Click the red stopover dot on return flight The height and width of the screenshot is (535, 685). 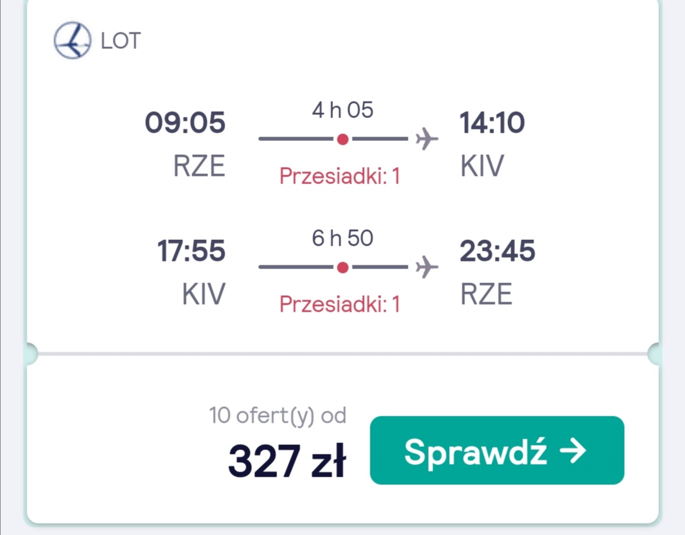pos(343,267)
